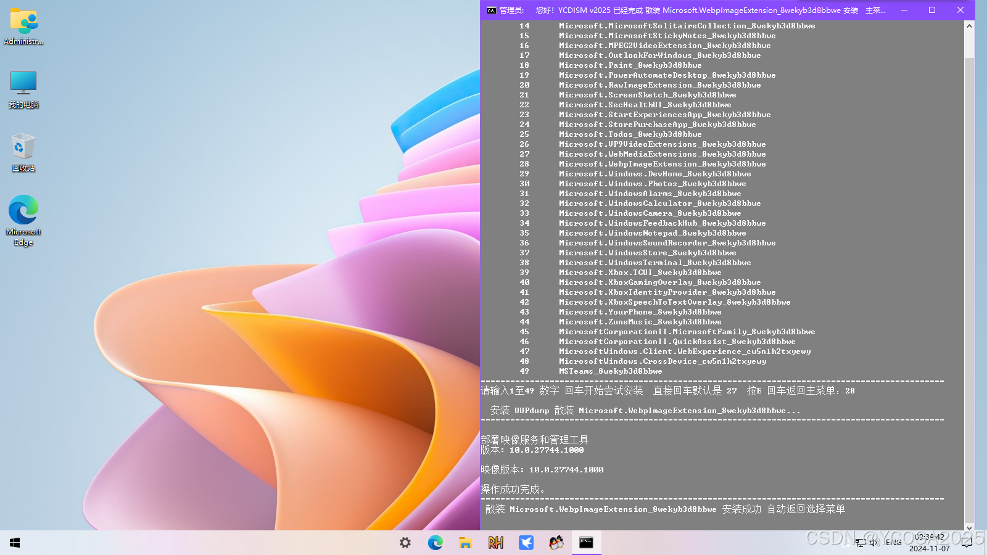Open the QQ penguin app on the taskbar

tap(556, 543)
